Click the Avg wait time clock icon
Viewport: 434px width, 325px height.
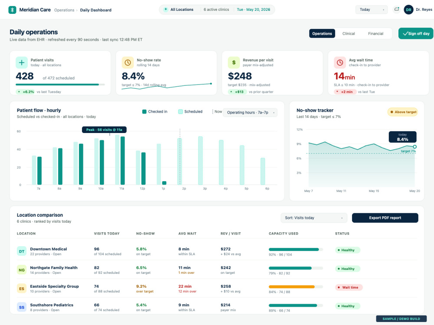coord(340,62)
